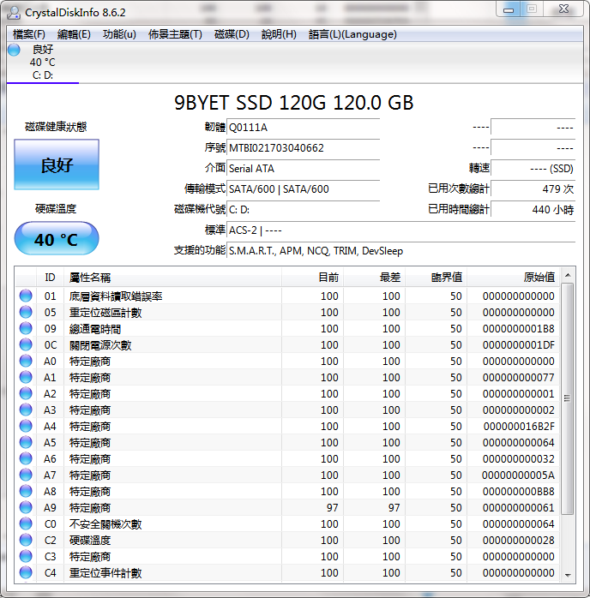Click status icon for attribute A5
The width and height of the screenshot is (590, 598).
tap(26, 442)
